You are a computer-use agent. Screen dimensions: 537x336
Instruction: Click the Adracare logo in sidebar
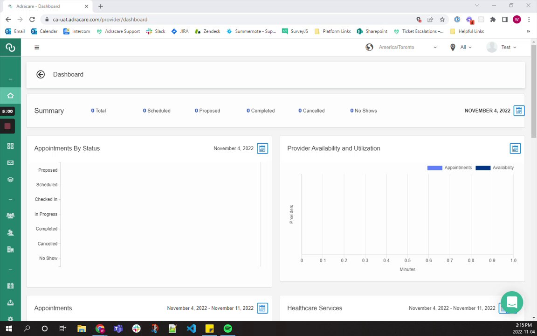click(10, 47)
